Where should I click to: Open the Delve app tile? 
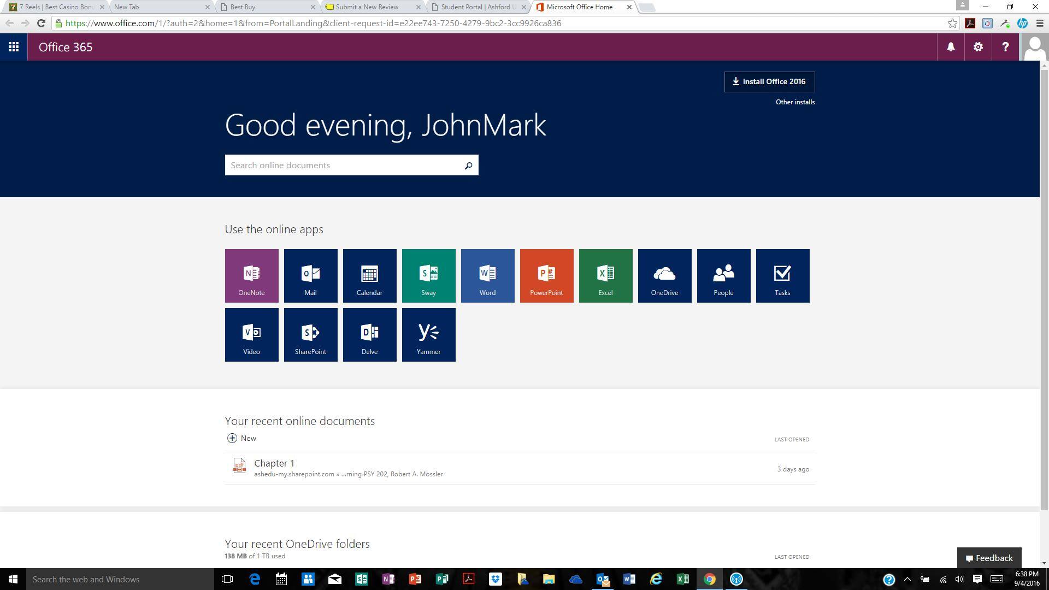369,335
